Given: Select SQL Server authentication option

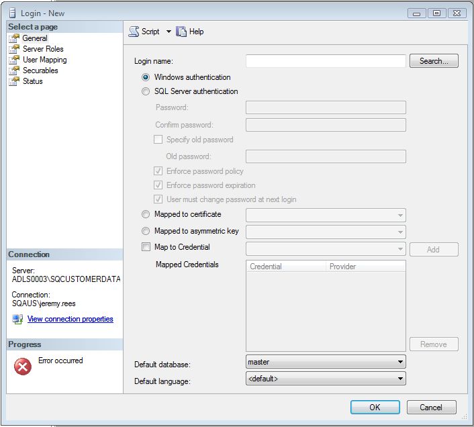Looking at the screenshot, I should (146, 91).
